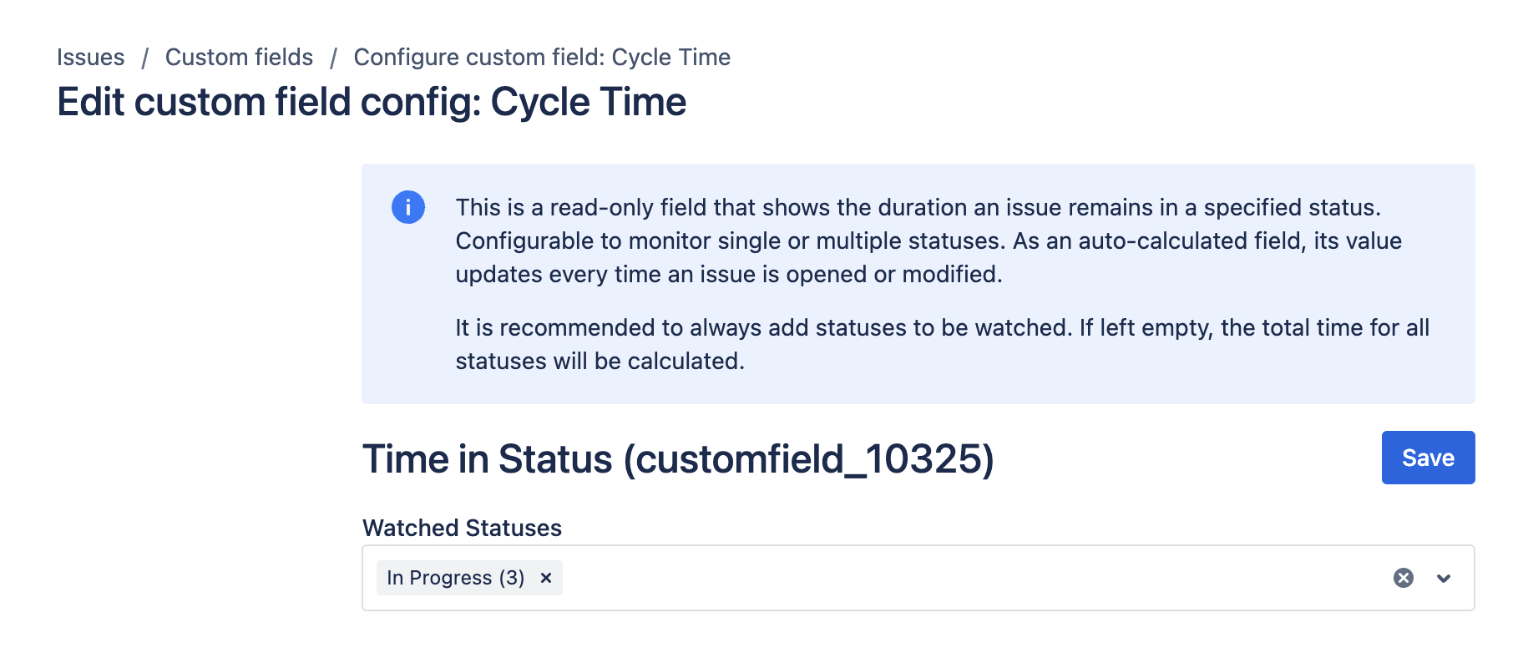This screenshot has height=663, width=1528.
Task: Clear all watched statuses with the clear icon
Action: click(1403, 576)
